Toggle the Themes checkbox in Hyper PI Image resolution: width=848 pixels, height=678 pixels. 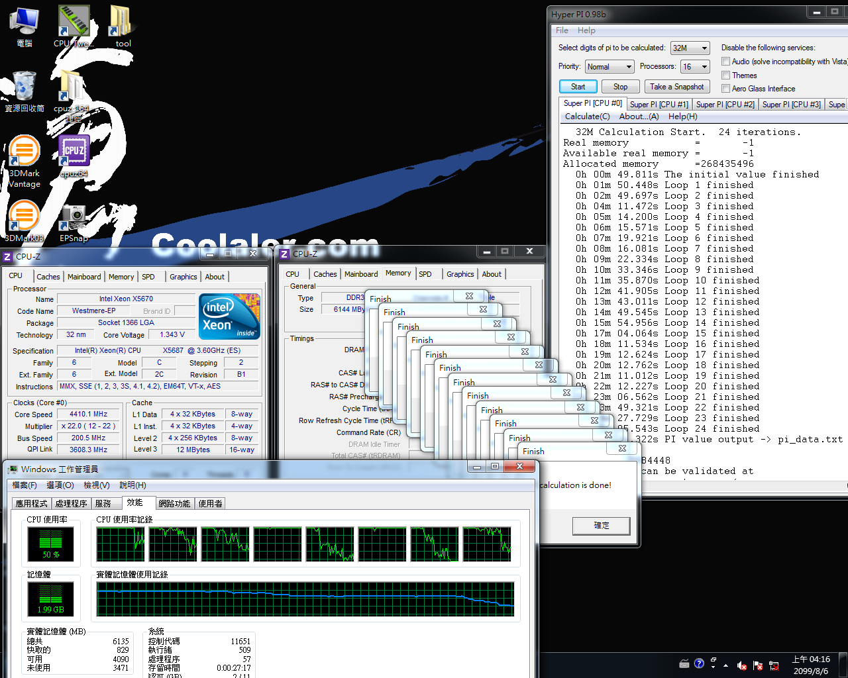(x=726, y=75)
